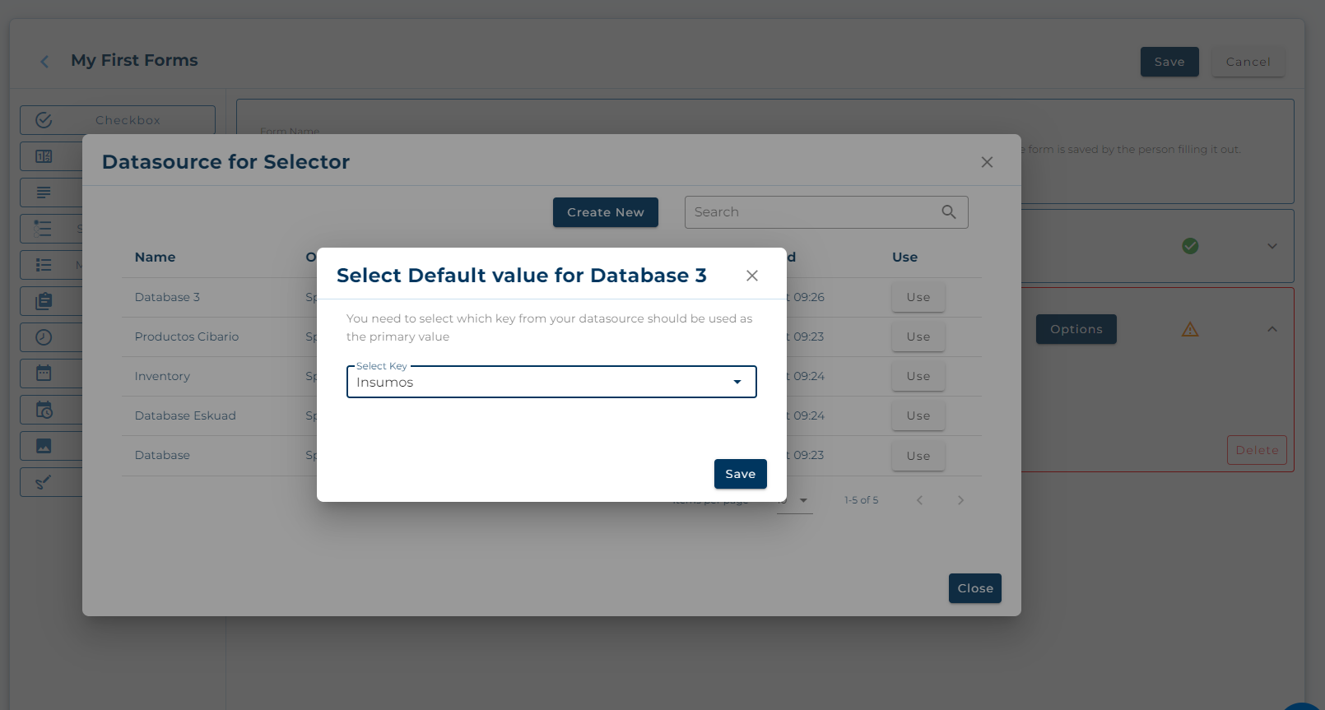Save the selected default key
The width and height of the screenshot is (1325, 710).
[740, 474]
